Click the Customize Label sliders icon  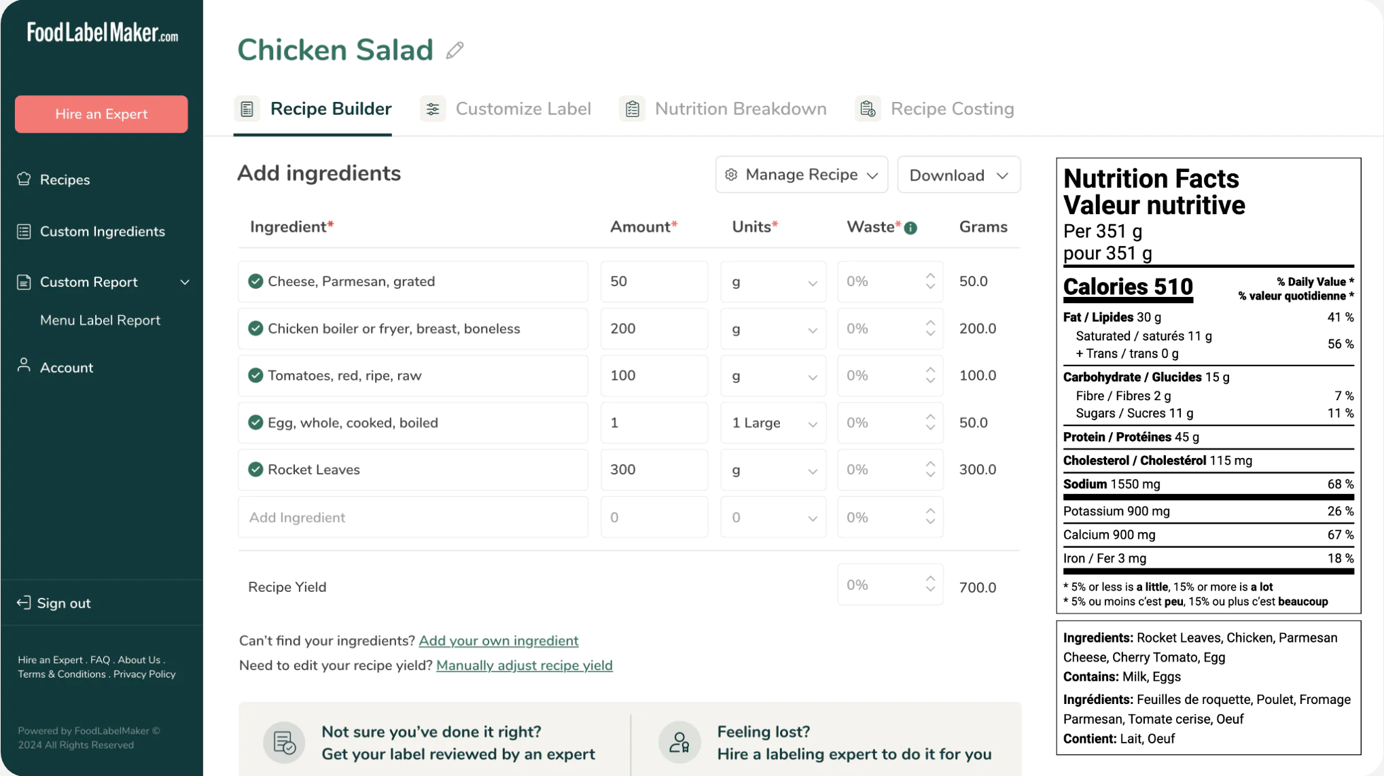pos(432,108)
